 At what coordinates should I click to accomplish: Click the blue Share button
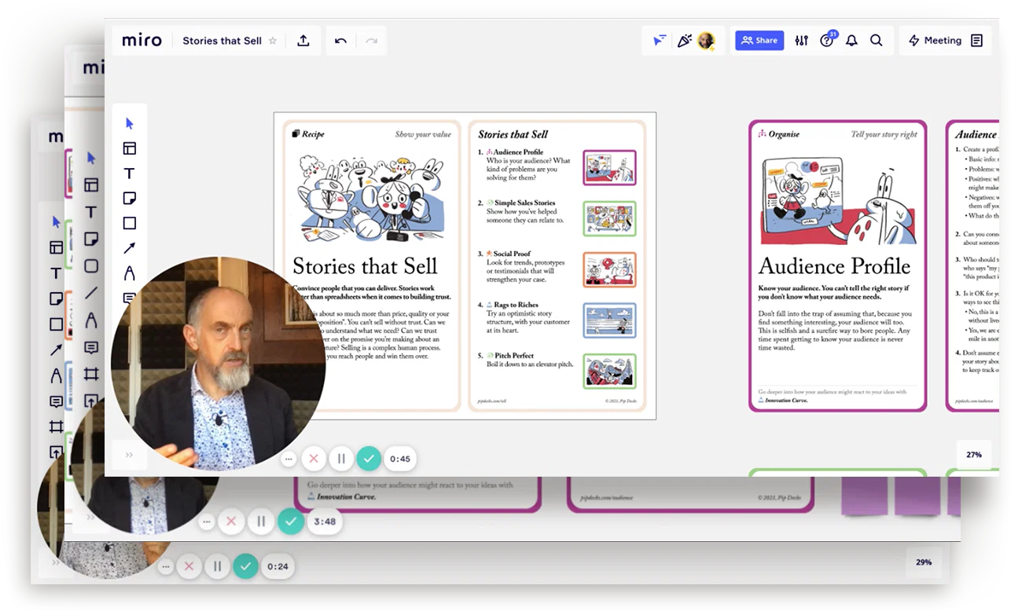pyautogui.click(x=759, y=41)
